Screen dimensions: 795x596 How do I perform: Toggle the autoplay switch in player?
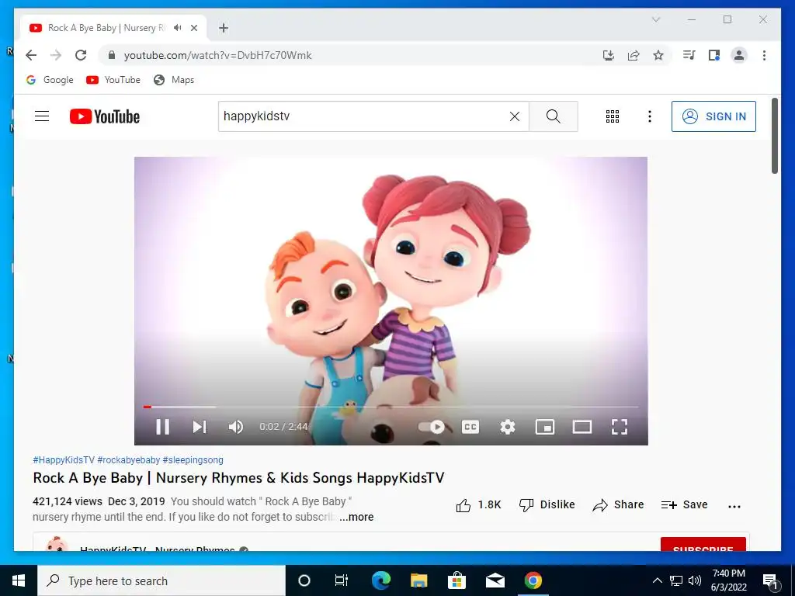pyautogui.click(x=432, y=427)
